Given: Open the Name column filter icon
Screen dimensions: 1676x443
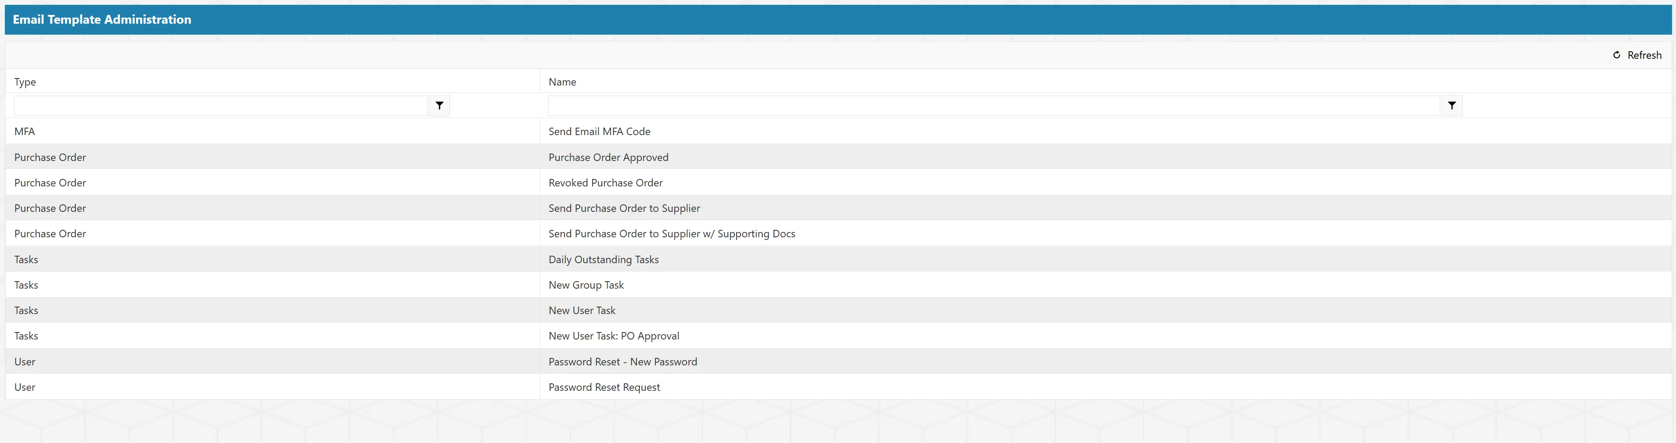Looking at the screenshot, I should [1452, 105].
